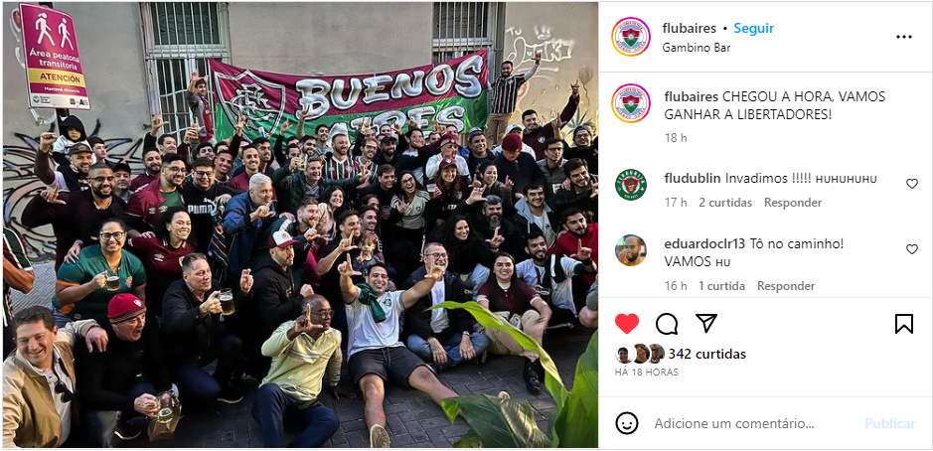Follow flubaires with Seguir link
This screenshot has width=933, height=451.
click(x=753, y=29)
